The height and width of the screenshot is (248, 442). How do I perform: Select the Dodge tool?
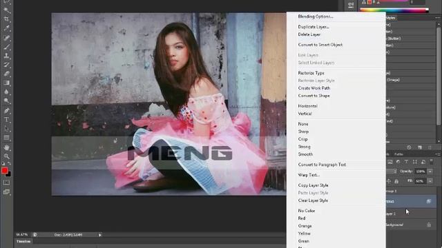tap(6, 101)
